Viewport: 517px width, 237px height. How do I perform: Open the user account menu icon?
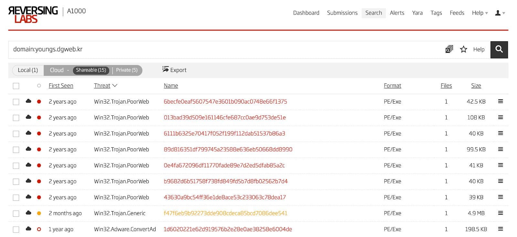click(500, 13)
